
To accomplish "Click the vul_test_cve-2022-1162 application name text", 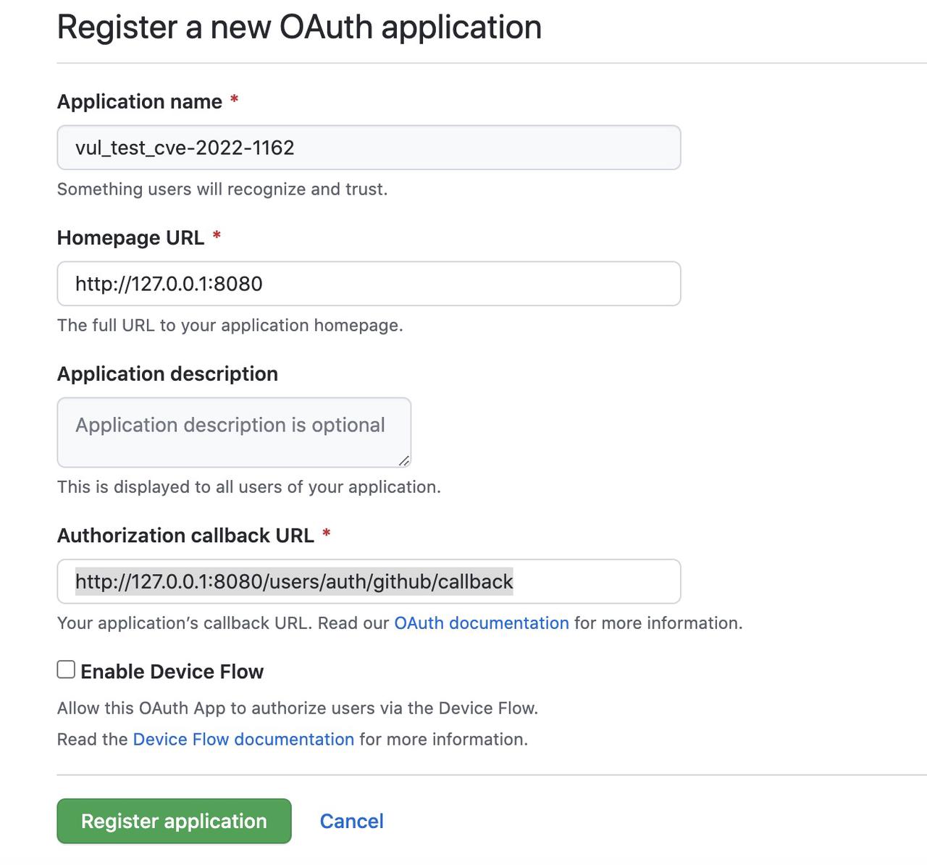I will coord(185,147).
